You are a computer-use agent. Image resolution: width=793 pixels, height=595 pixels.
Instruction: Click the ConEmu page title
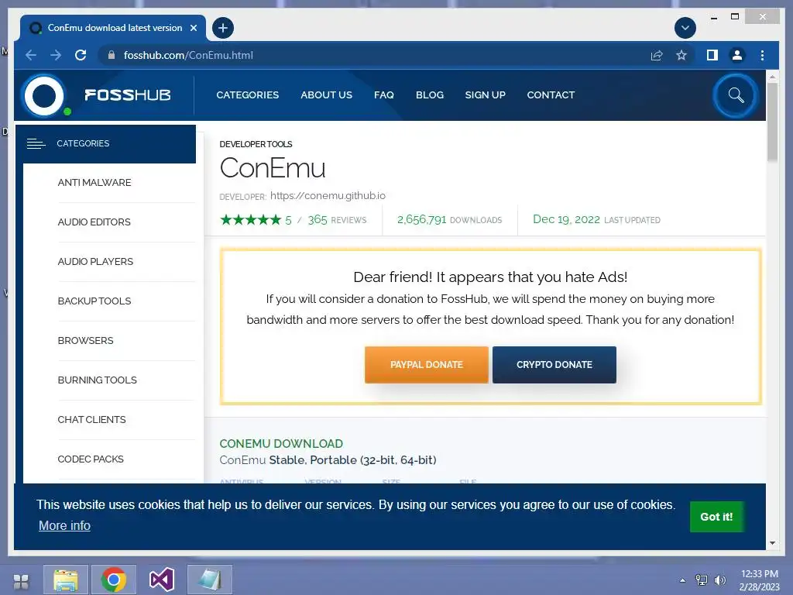[273, 168]
